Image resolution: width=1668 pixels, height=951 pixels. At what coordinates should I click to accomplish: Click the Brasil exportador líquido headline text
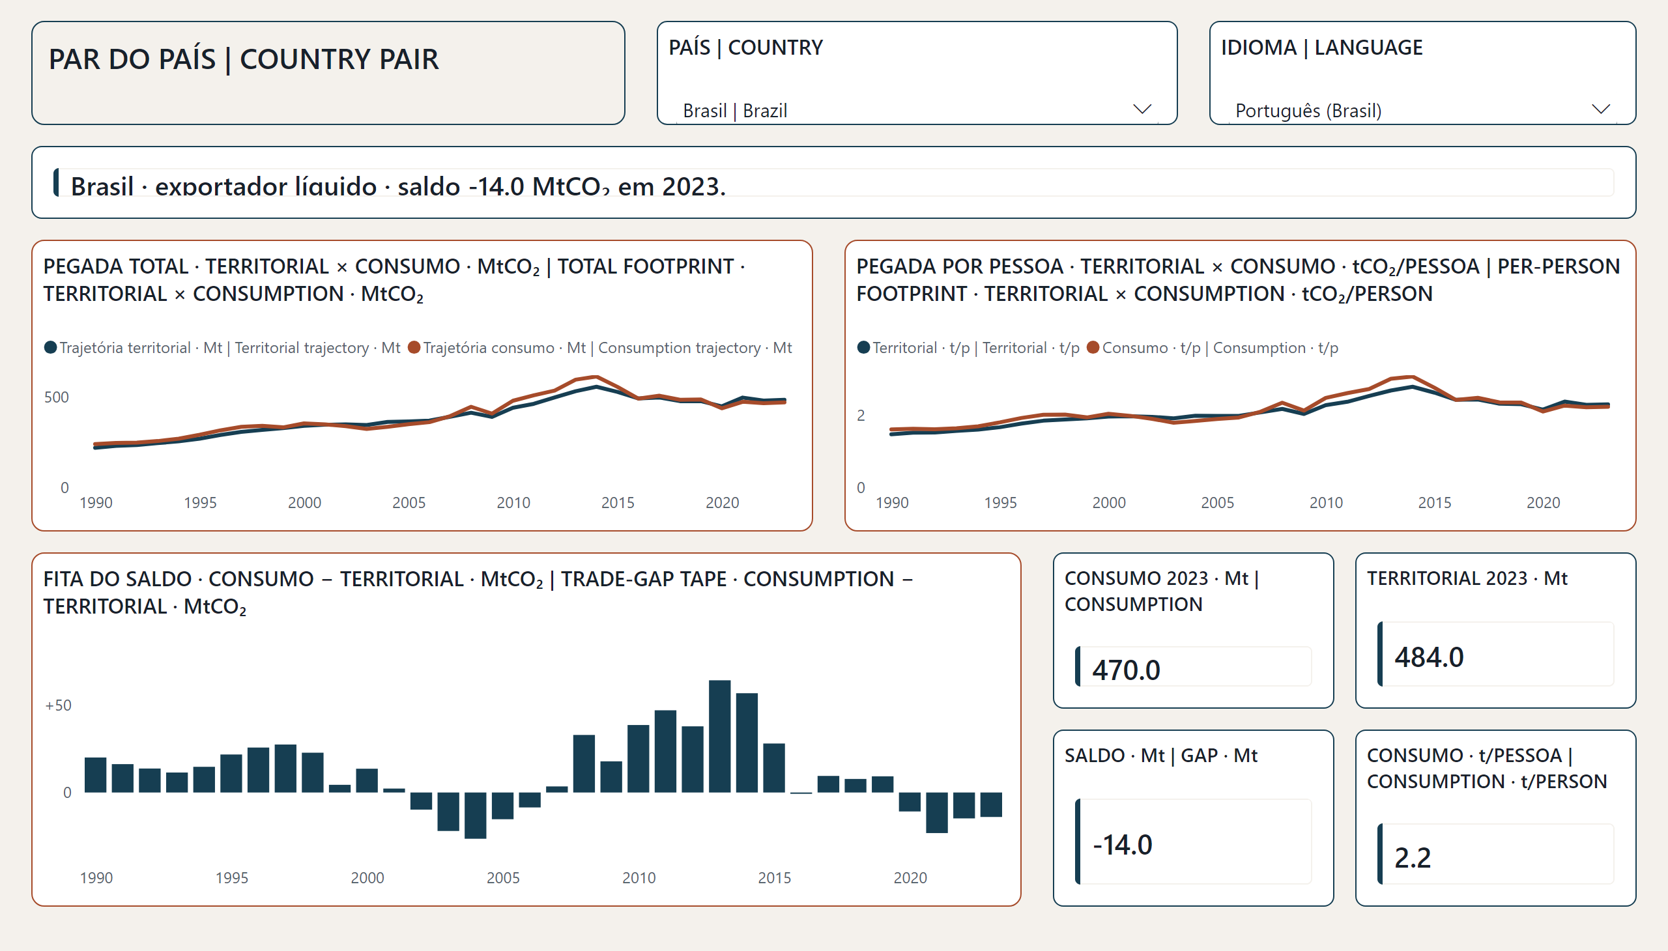398,186
